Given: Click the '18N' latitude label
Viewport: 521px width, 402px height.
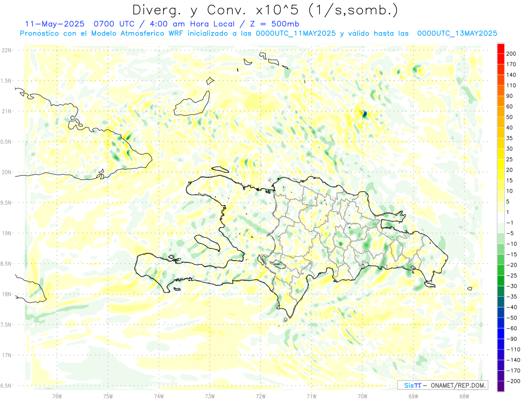Looking at the screenshot, I should 7,294.
